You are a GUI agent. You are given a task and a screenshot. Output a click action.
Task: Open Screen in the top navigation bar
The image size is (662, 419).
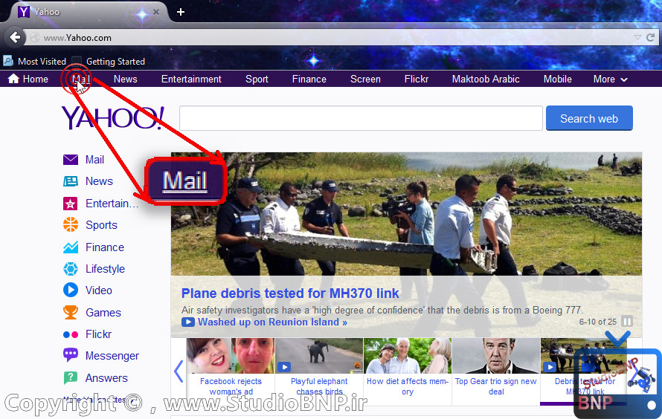(x=365, y=79)
